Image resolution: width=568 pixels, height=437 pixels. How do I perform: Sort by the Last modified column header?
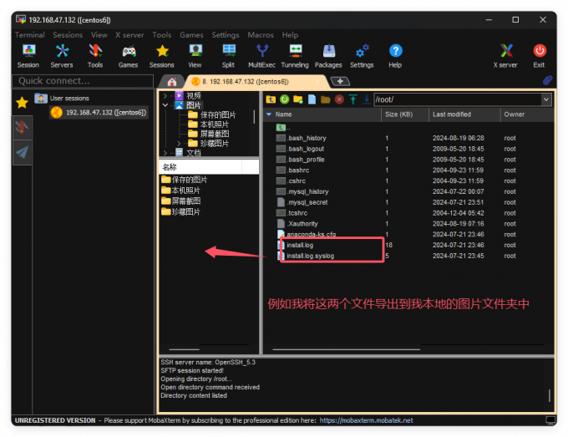(464, 114)
